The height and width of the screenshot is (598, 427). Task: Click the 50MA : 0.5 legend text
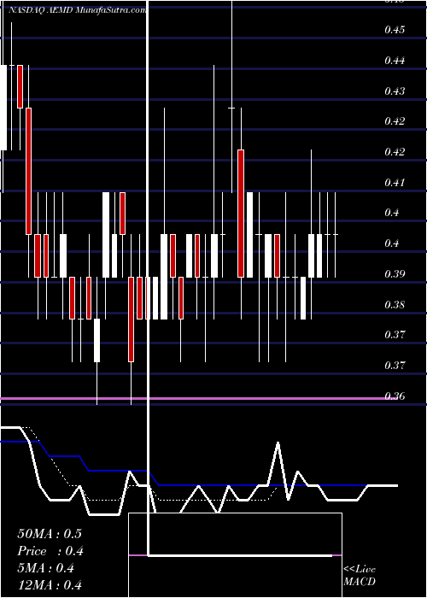pos(50,534)
